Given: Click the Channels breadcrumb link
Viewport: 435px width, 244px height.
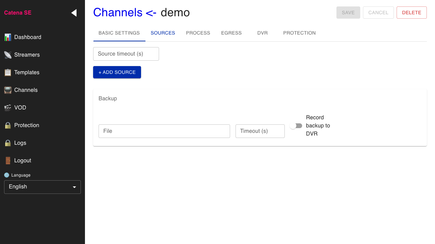Looking at the screenshot, I should 118,12.
